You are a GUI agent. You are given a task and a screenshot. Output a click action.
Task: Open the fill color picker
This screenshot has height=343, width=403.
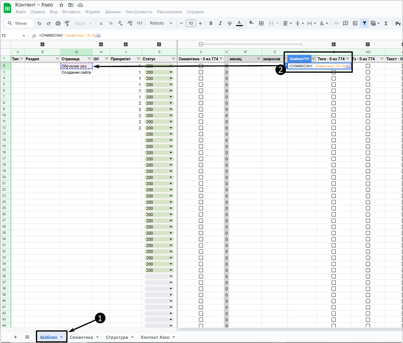tap(251, 23)
